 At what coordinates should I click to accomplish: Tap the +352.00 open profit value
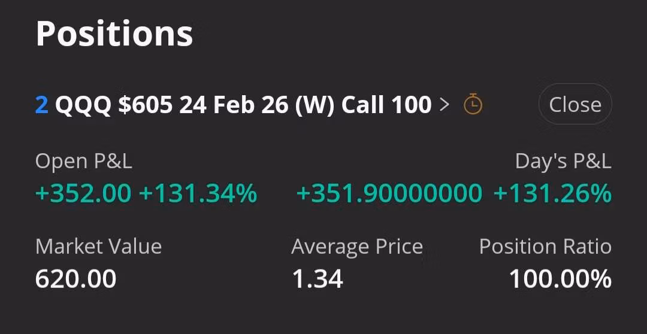coord(83,193)
